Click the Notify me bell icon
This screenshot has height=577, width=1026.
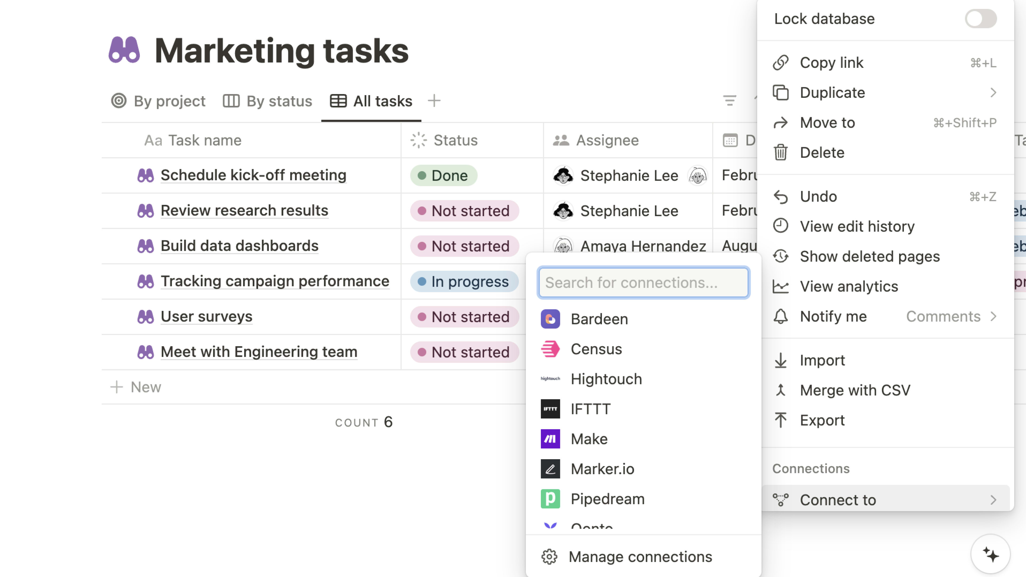pos(781,316)
